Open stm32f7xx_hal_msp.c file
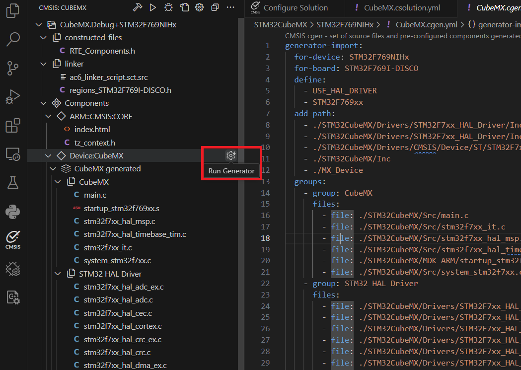The width and height of the screenshot is (521, 370). coord(119,222)
